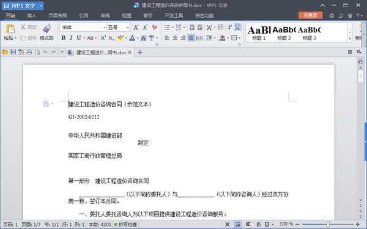The width and height of the screenshot is (367, 229).
Task: Expand the borders dropdown arrow
Action: (239, 38)
